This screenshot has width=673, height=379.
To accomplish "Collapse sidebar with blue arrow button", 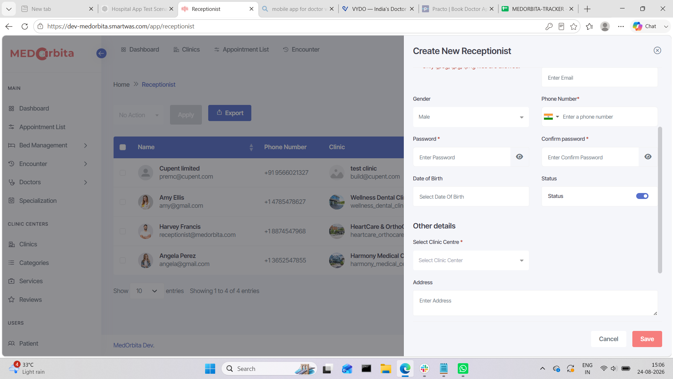I will [x=101, y=53].
